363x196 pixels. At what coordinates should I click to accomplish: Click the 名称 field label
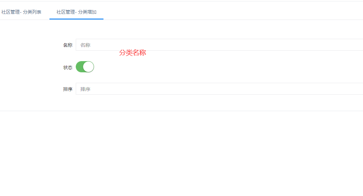[68, 45]
